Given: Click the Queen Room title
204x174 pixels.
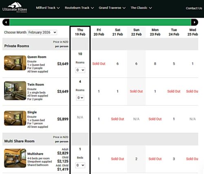Looking at the screenshot, I should [37, 57].
